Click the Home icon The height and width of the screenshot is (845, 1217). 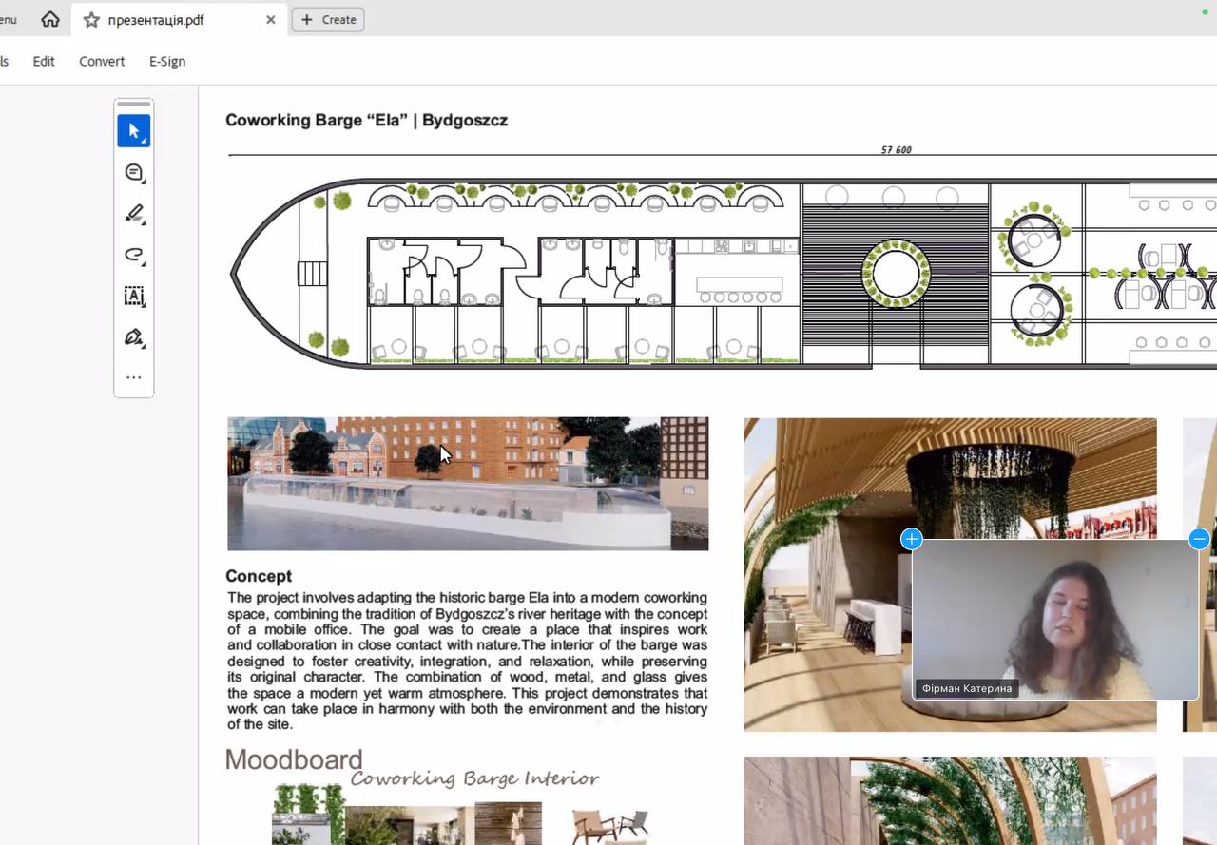(50, 19)
